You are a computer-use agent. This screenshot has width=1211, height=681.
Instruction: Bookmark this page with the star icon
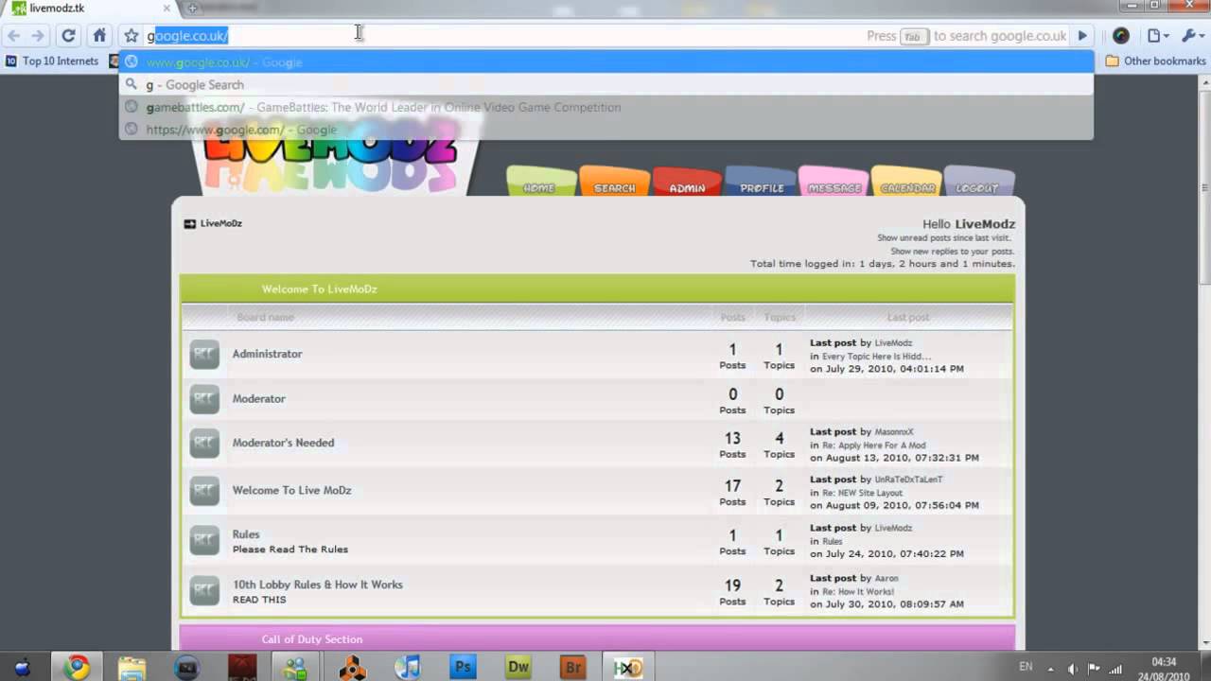click(132, 36)
